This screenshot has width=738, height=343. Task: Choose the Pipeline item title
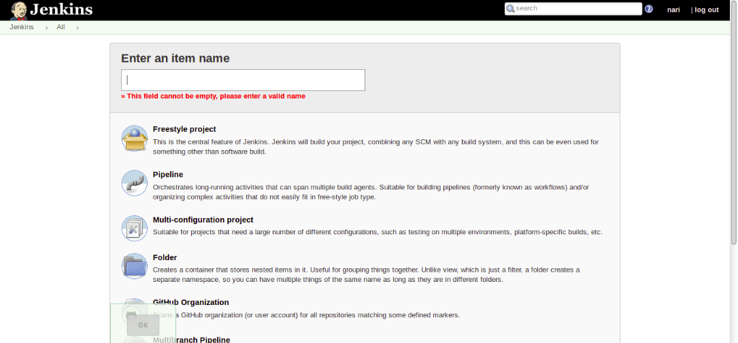[x=168, y=175]
